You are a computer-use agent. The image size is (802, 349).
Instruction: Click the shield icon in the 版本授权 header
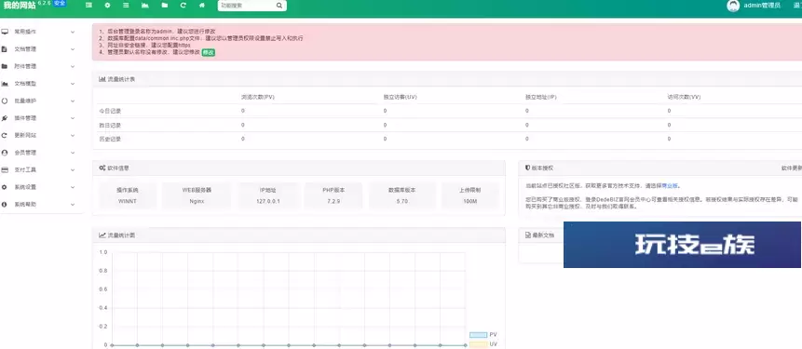pos(528,168)
